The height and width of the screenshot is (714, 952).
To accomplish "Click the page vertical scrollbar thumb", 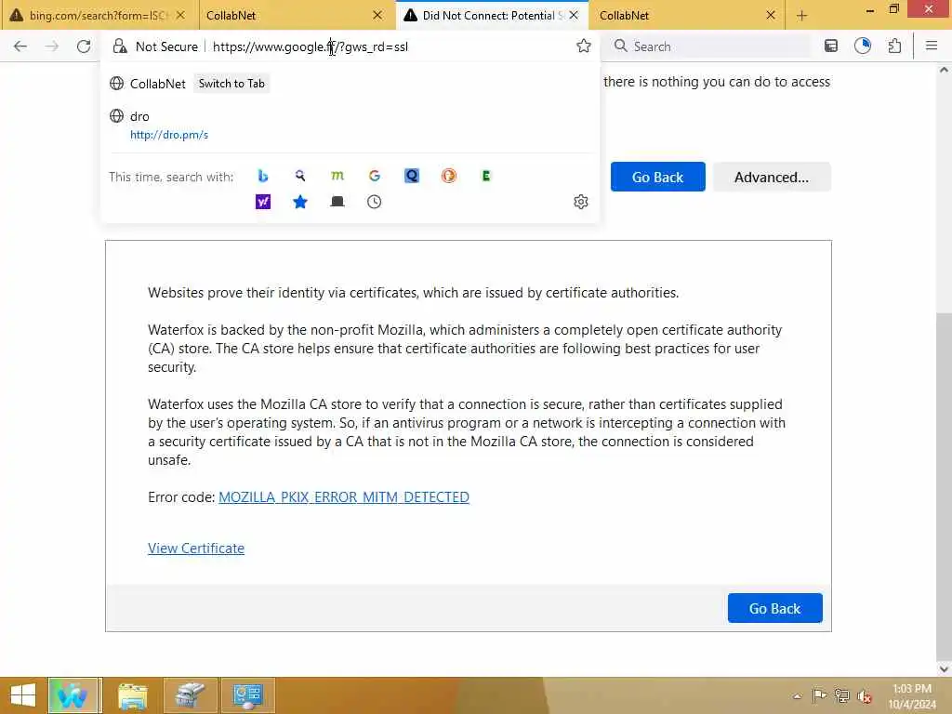I will (x=944, y=485).
